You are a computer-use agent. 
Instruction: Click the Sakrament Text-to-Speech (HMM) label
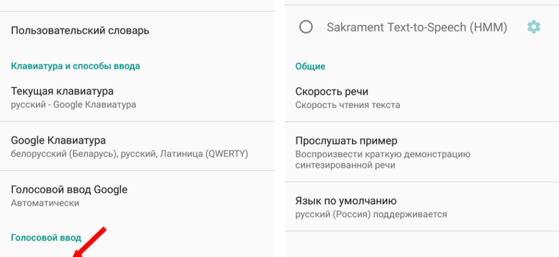(416, 27)
